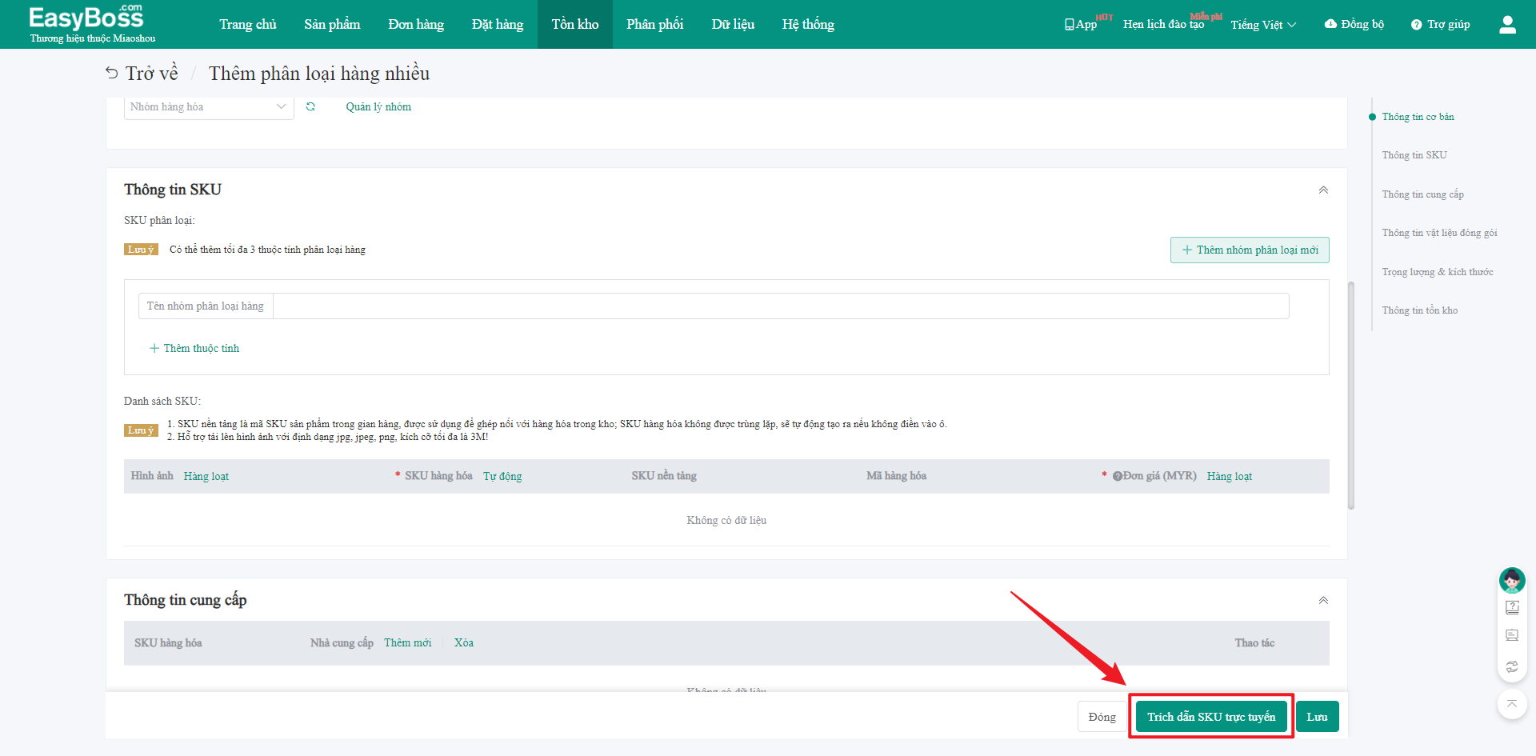Click Đồng bộ cloud sync icon

(x=1354, y=24)
